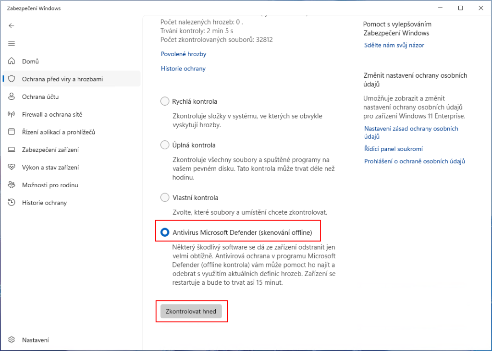Screen dimensions: 492x351
Task: Click the Sdělte nám svůj názor link
Action: pyautogui.click(x=394, y=45)
